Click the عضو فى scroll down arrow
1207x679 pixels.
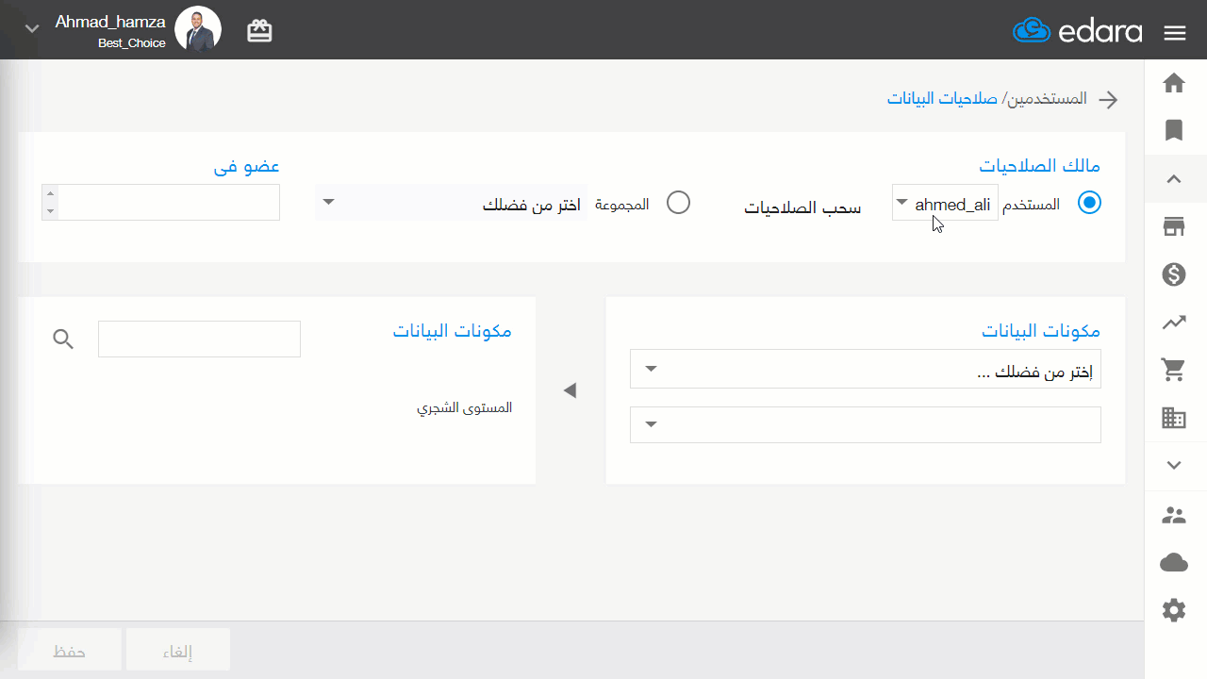coord(51,211)
